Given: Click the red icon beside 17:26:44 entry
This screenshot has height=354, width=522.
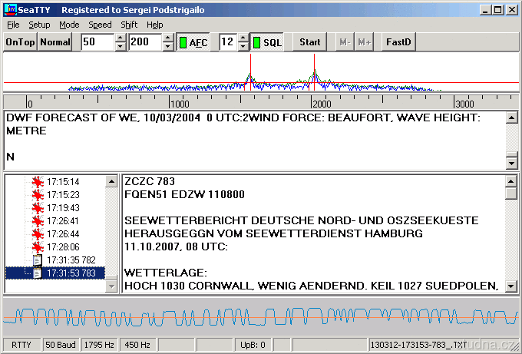Looking at the screenshot, I should coord(36,234).
